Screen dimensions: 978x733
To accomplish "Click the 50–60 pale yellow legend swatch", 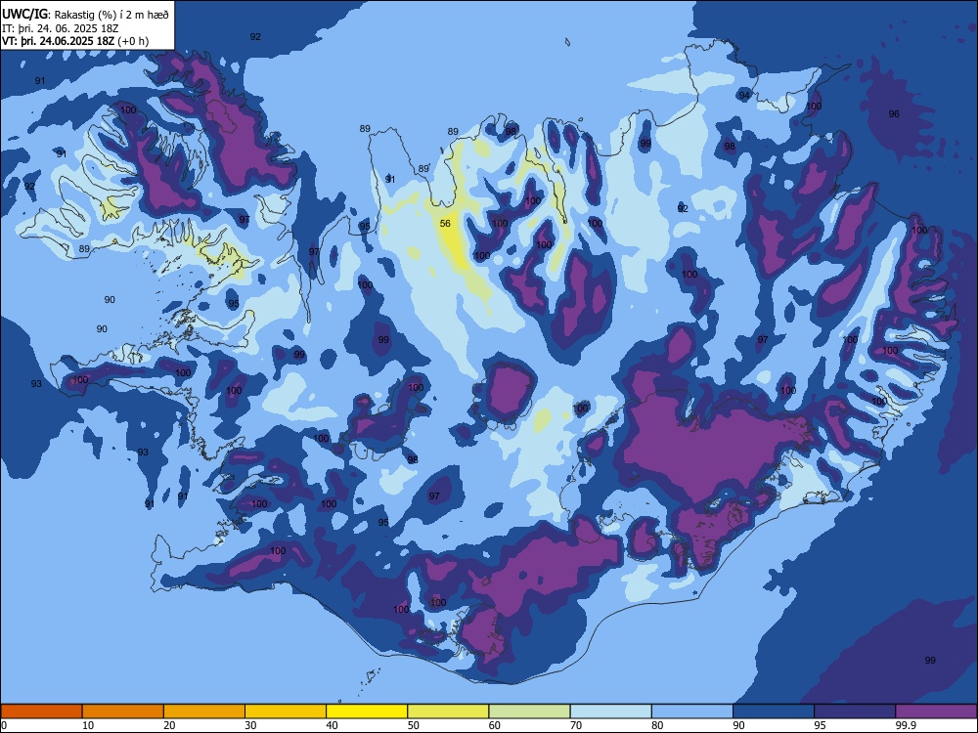I will point(449,711).
